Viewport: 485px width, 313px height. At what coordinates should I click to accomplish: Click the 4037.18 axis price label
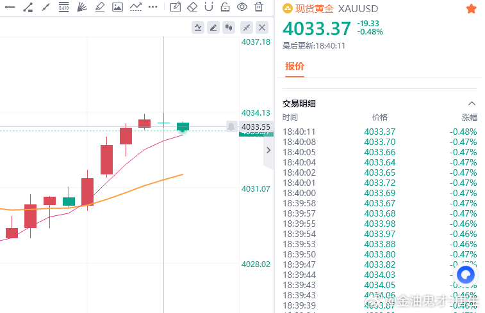256,42
